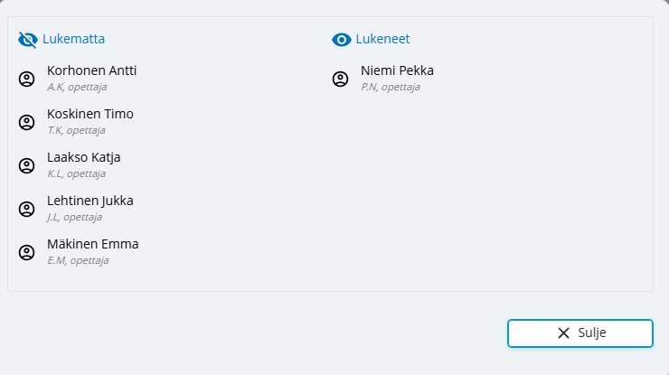Click the name Korhonen Antti

click(92, 70)
